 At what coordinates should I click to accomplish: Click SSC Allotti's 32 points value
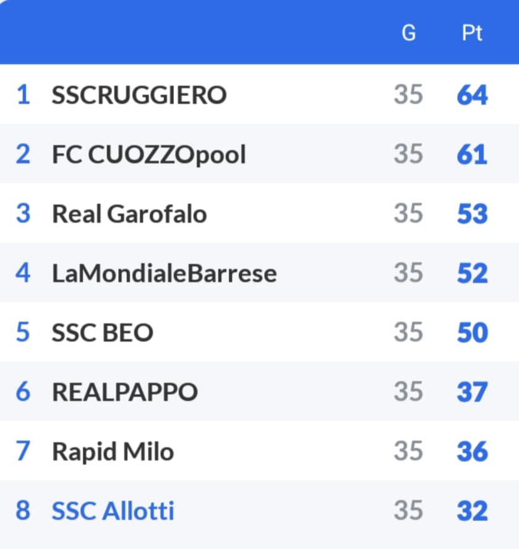(472, 511)
